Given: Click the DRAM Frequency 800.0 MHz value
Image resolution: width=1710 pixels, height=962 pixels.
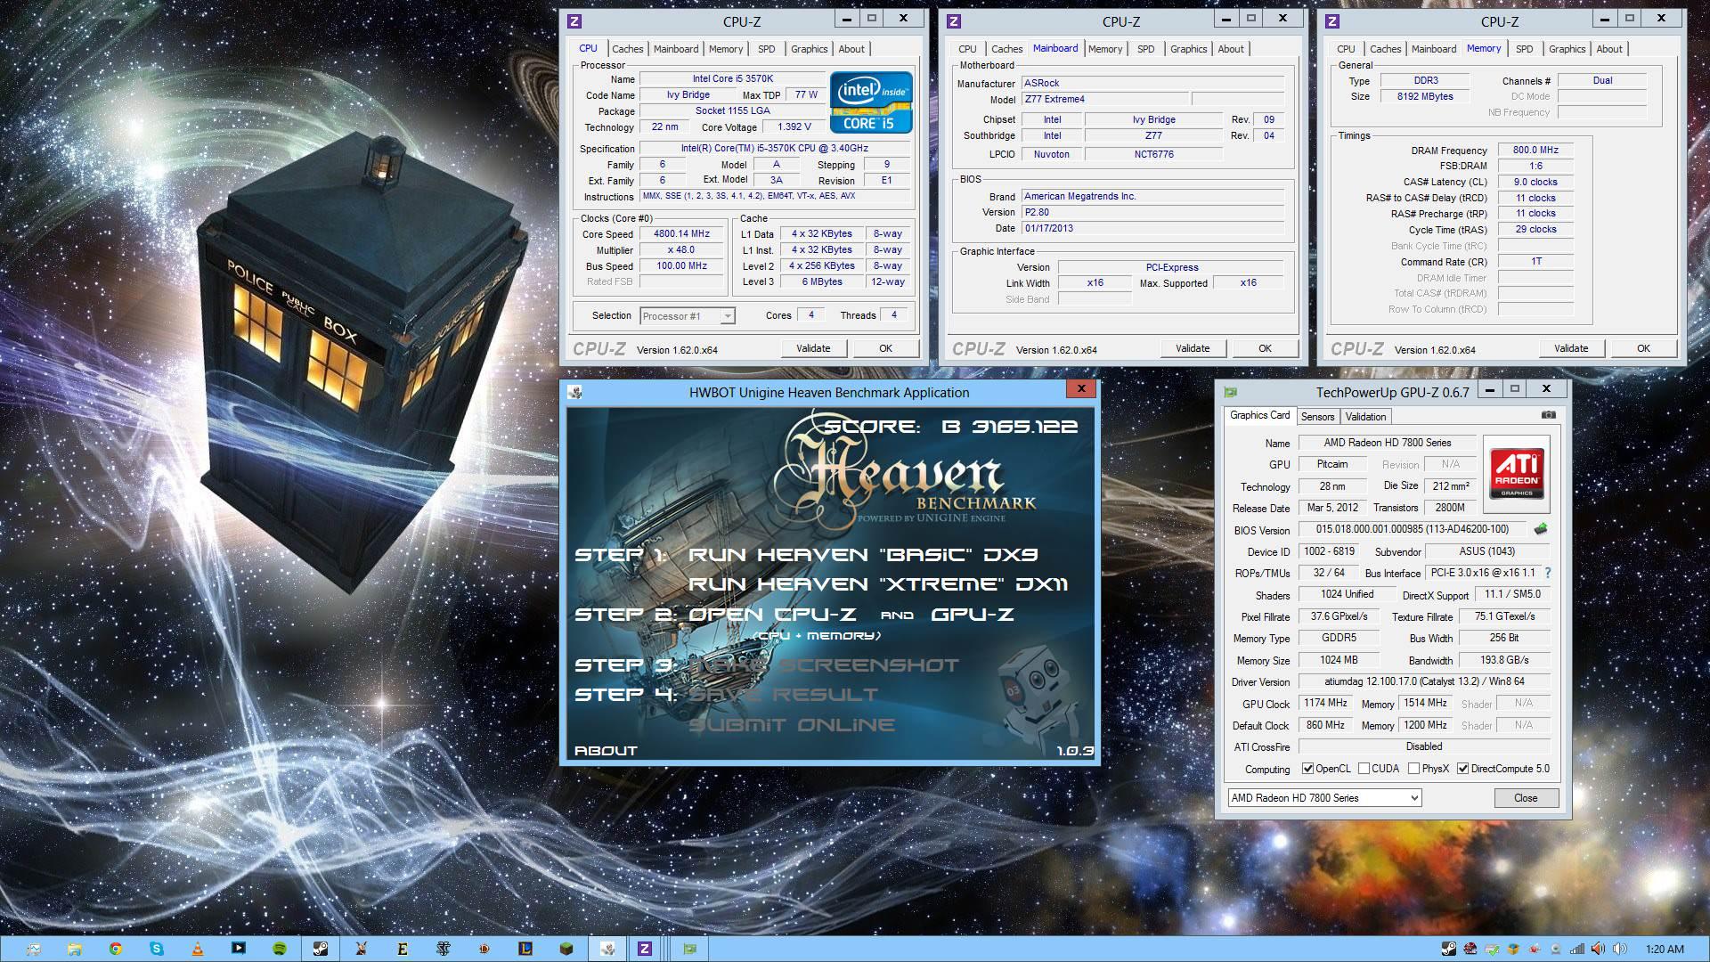Looking at the screenshot, I should click(1535, 151).
